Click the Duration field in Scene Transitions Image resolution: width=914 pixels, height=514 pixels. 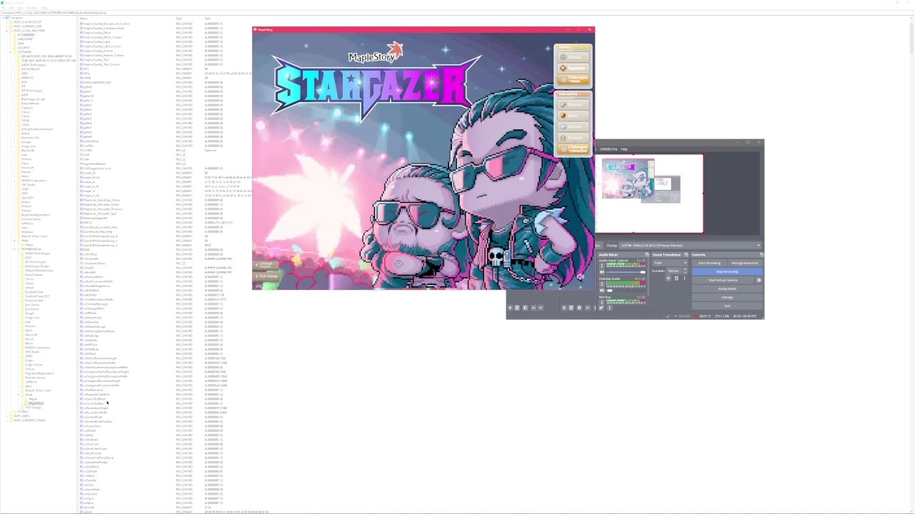(677, 271)
